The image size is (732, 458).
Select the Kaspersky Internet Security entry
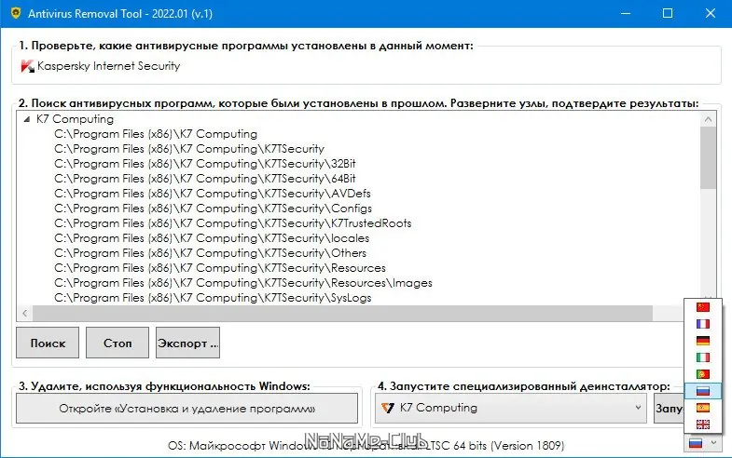click(108, 66)
